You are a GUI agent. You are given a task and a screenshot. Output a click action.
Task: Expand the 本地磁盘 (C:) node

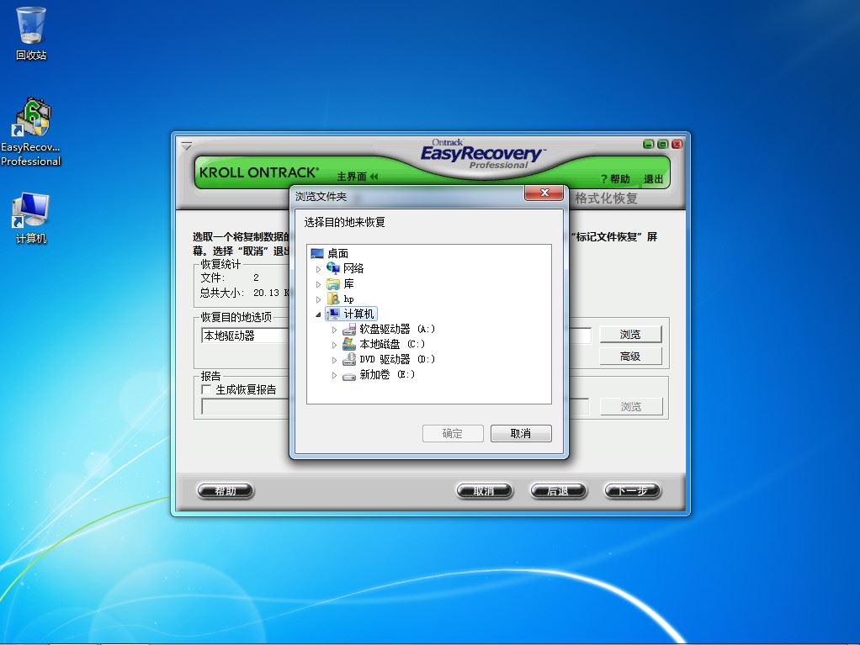[x=334, y=345]
